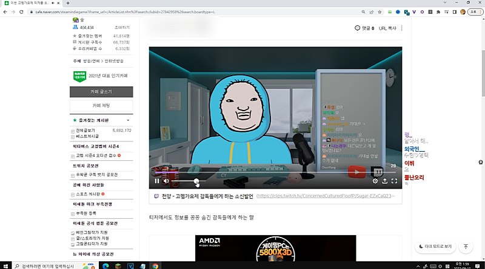Open 부족원 등록 board
This screenshot has width=485, height=269.
pos(86,213)
